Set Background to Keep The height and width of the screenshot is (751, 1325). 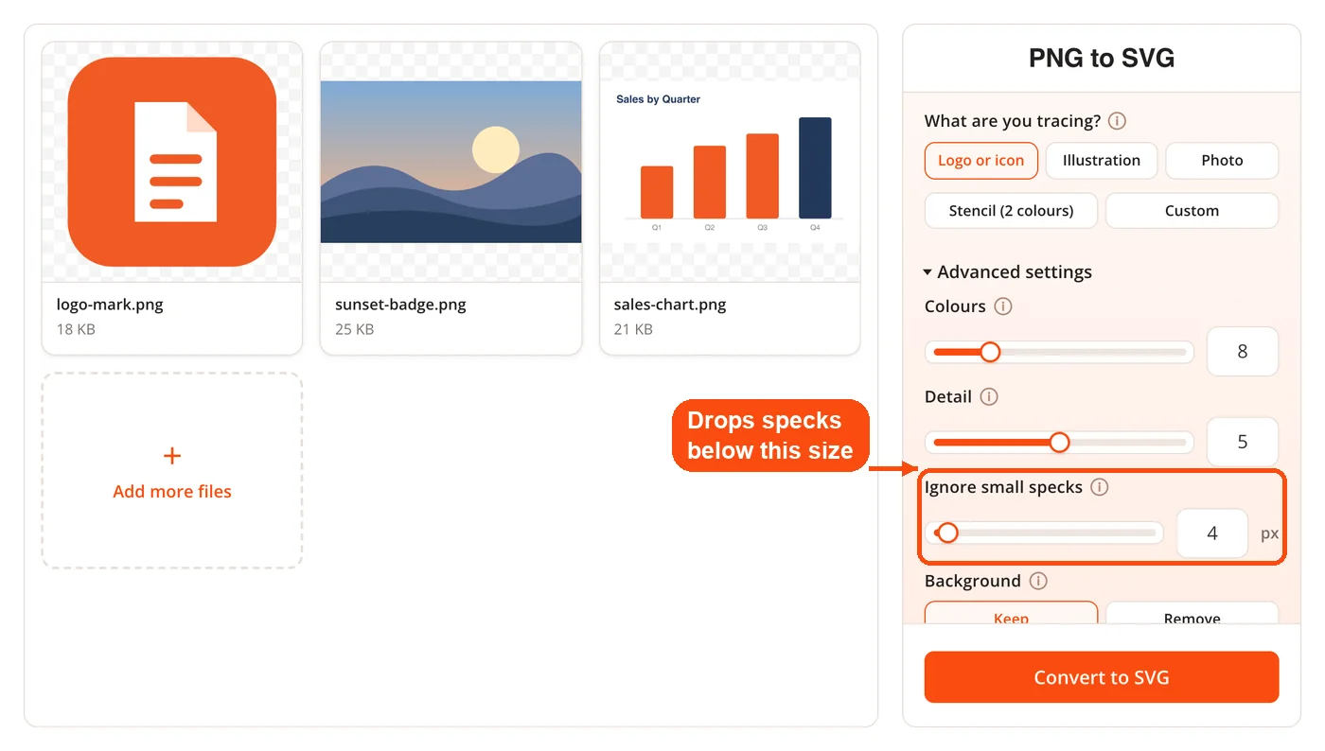click(x=1011, y=613)
